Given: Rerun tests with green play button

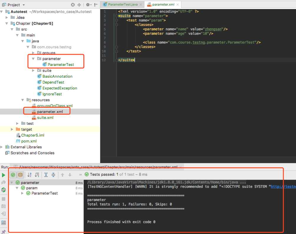Looking at the screenshot, I should coord(4,175).
